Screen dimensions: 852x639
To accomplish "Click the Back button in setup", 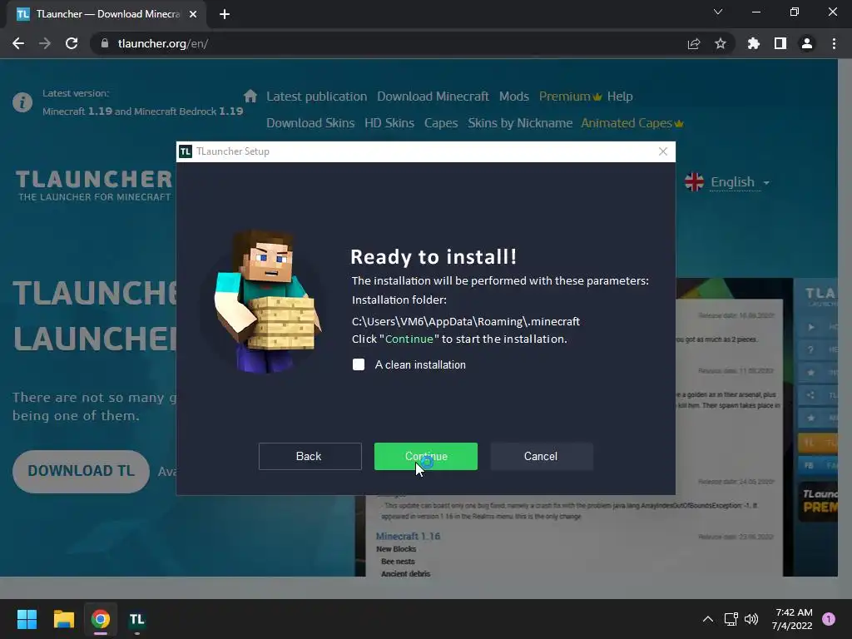I will click(x=310, y=457).
